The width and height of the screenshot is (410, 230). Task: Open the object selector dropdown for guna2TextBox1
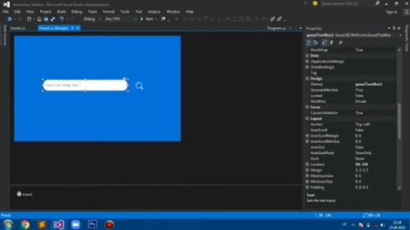(x=400, y=35)
